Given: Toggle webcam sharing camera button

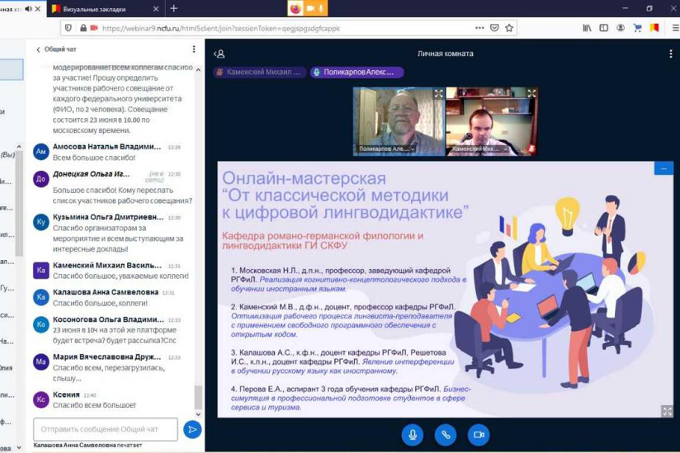Looking at the screenshot, I should click(479, 434).
